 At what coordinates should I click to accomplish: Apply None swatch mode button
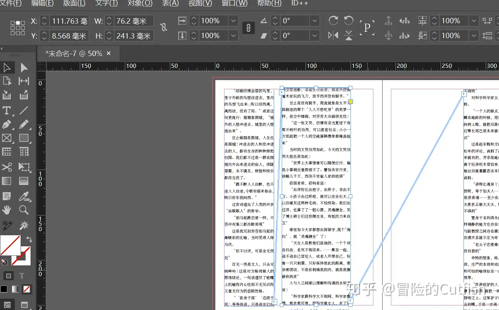[27, 289]
